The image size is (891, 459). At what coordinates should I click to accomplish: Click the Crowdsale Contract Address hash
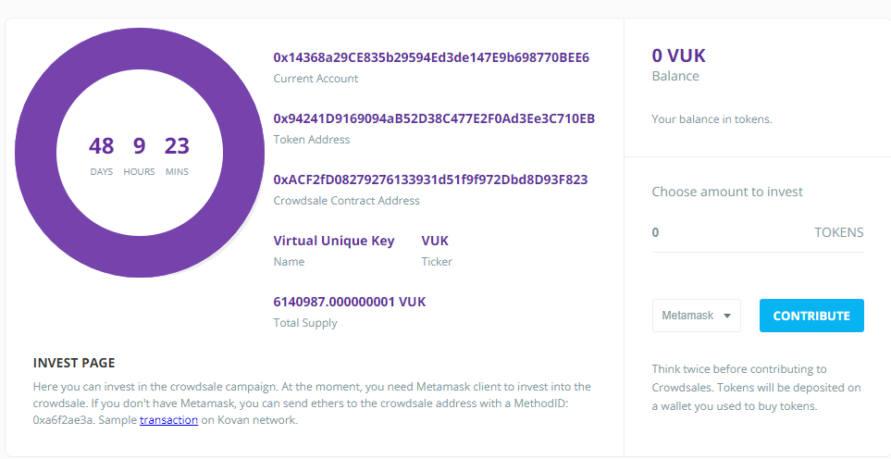(431, 180)
